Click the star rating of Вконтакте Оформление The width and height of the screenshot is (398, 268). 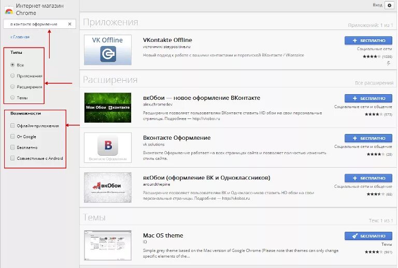(x=376, y=154)
